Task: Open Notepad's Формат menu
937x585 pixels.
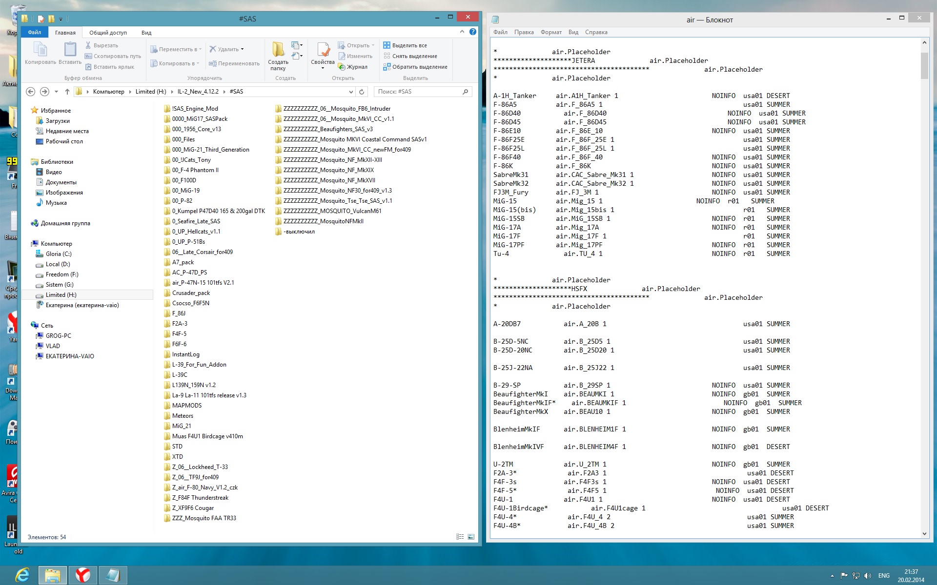Action: [550, 32]
